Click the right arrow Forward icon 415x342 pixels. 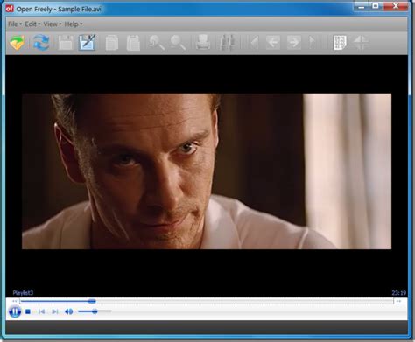coord(294,43)
